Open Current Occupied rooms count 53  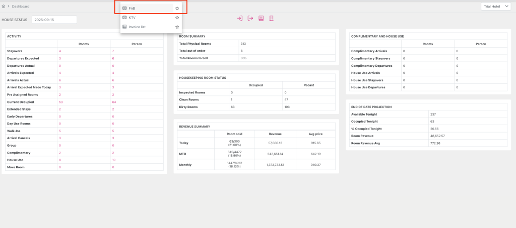[x=60, y=102]
